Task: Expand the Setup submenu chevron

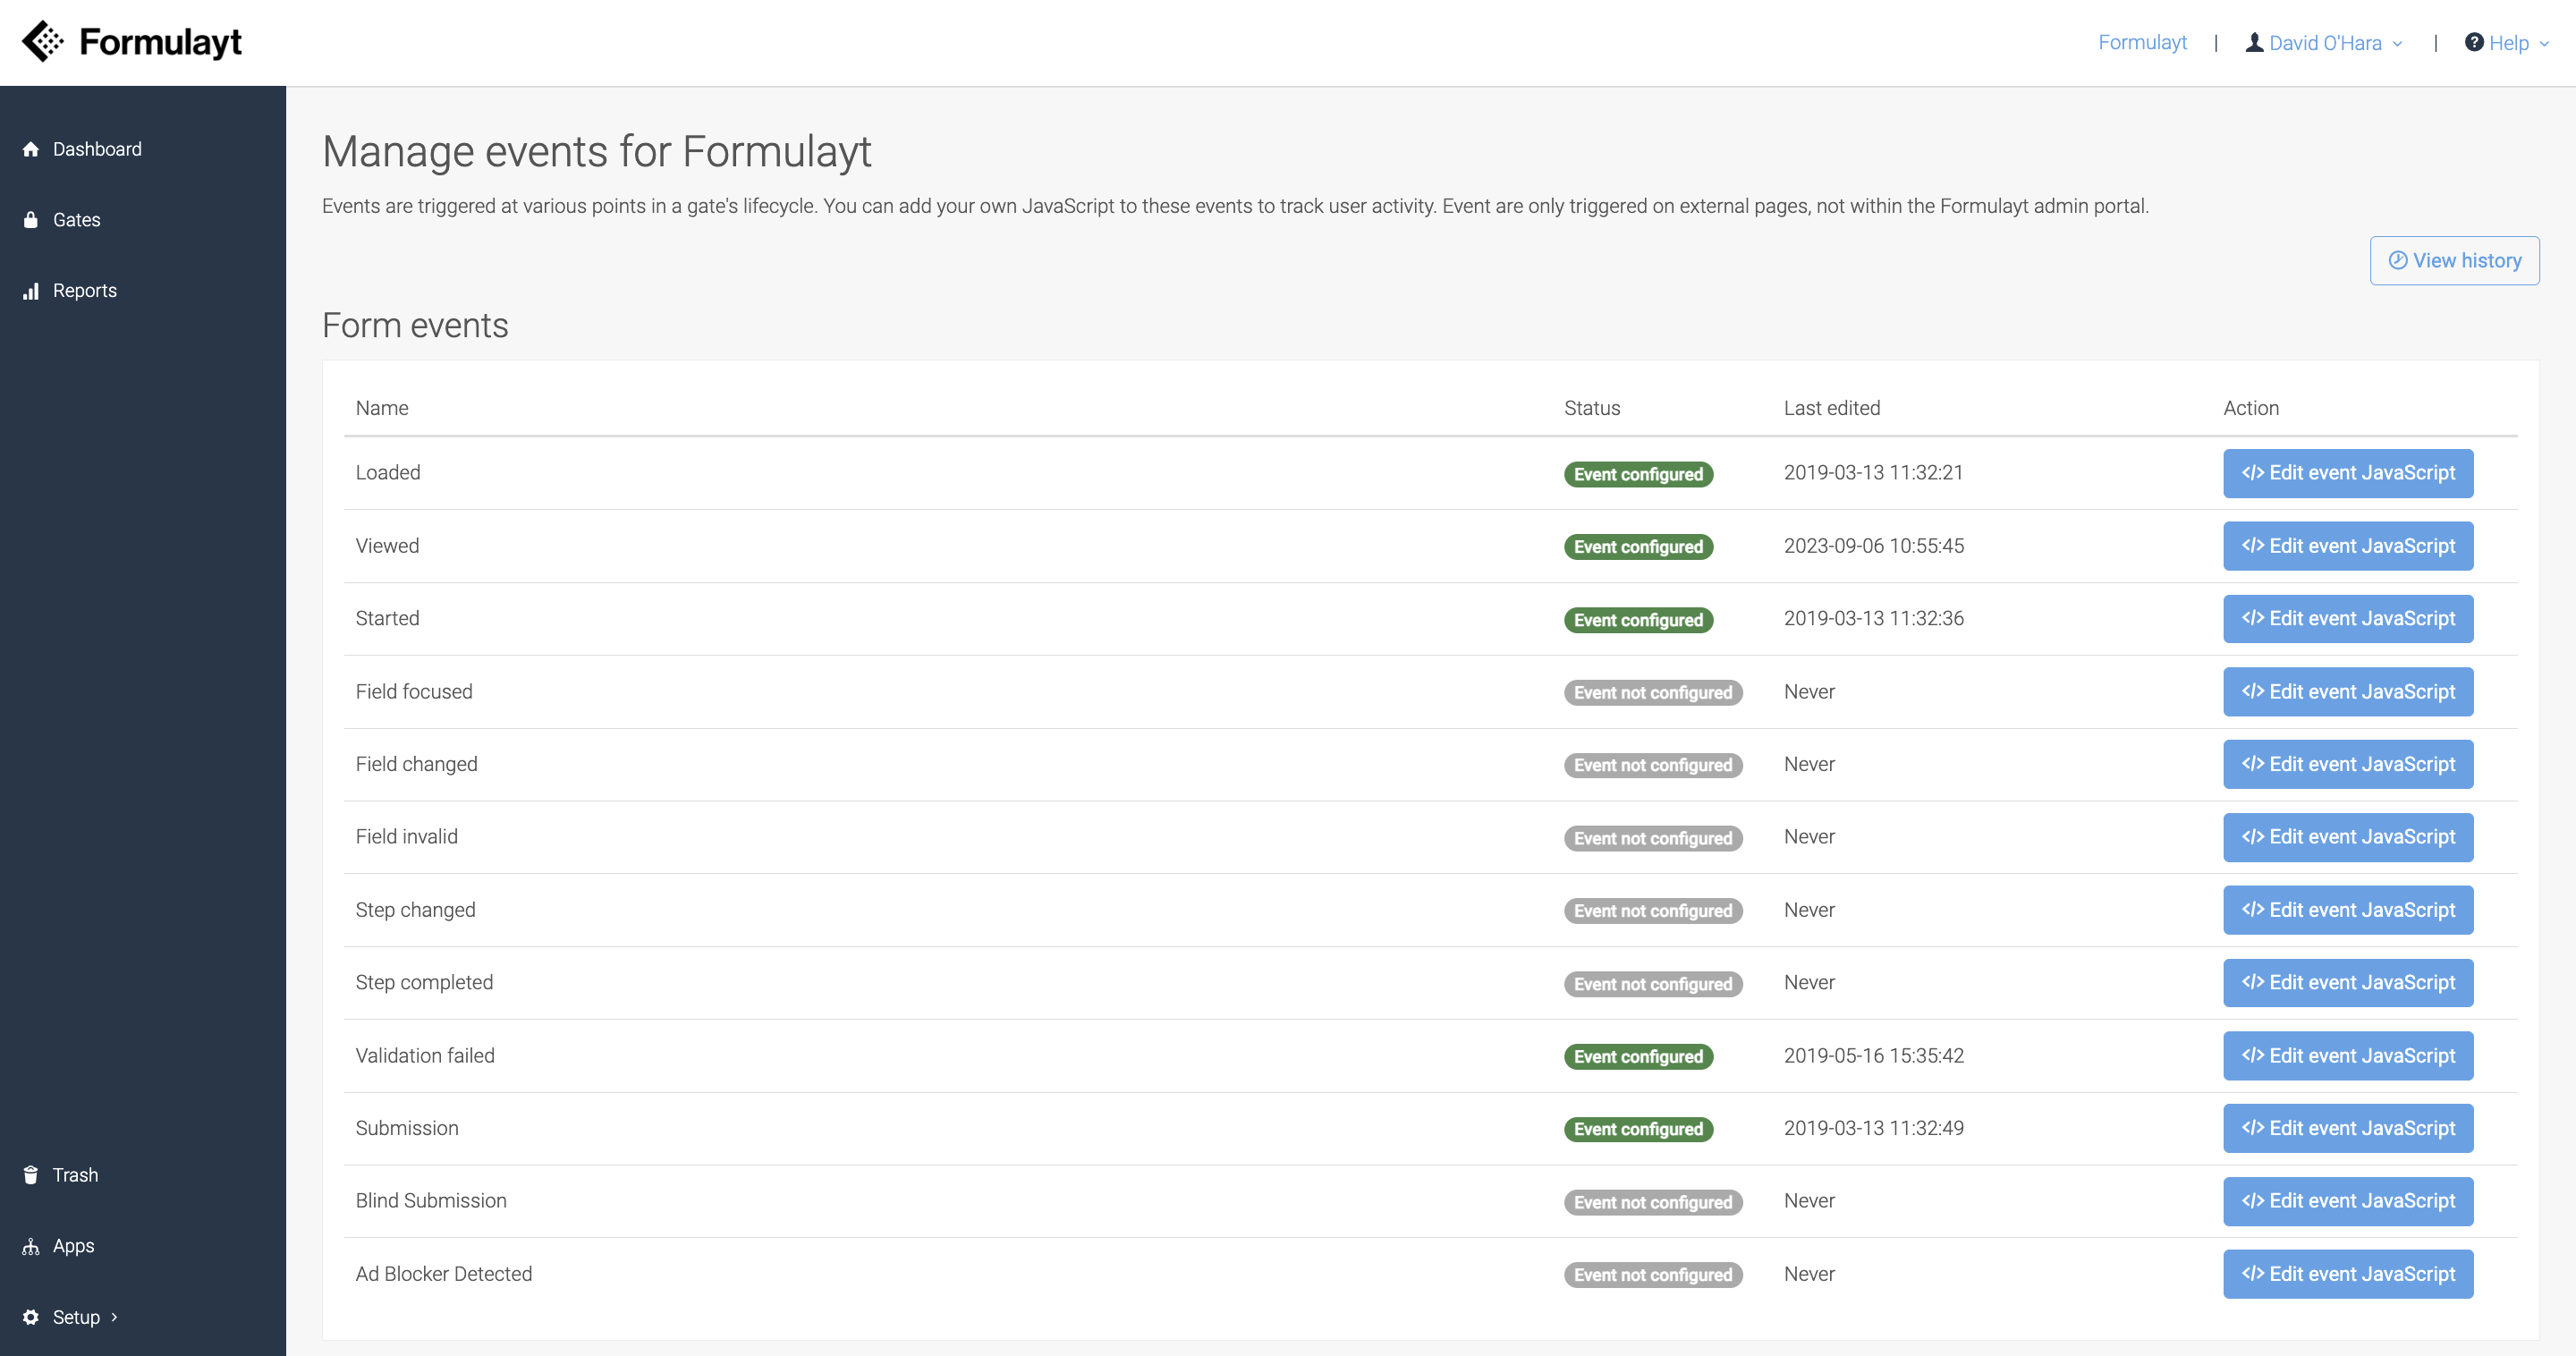Action: tap(114, 1317)
